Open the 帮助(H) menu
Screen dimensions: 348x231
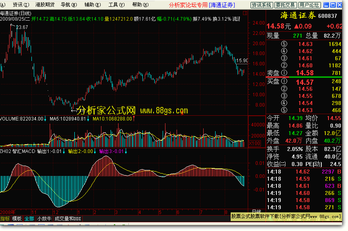pyautogui.click(x=140, y=5)
